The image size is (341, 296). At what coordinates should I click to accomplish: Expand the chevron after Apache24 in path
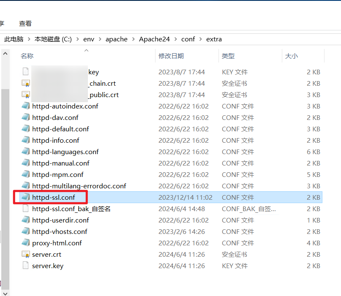pyautogui.click(x=175, y=39)
